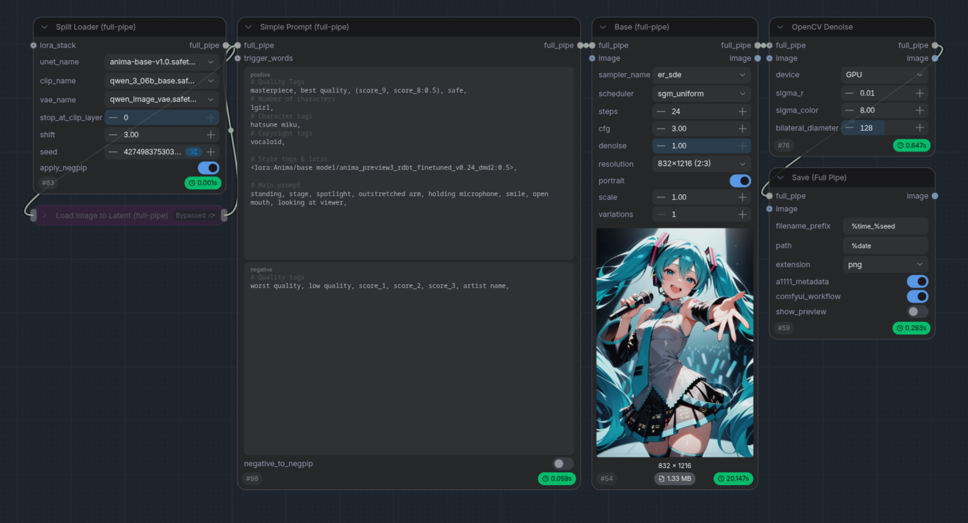Open the extension png dropdown
This screenshot has height=523, width=968.
point(885,265)
